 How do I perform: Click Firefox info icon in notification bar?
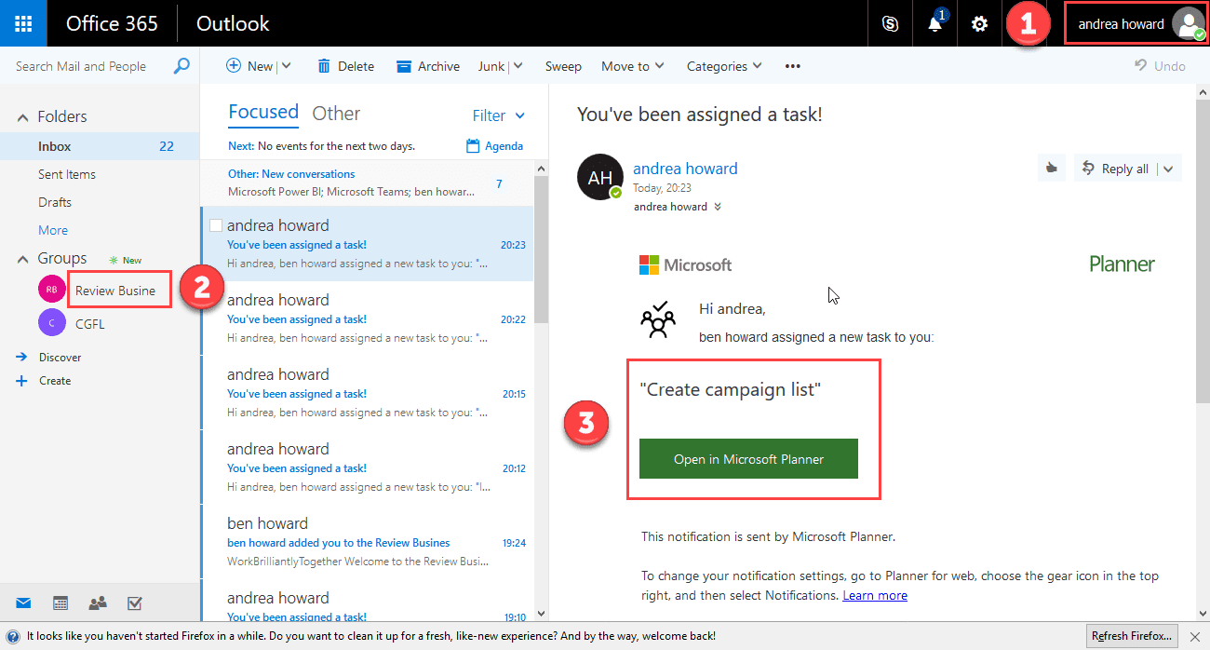pyautogui.click(x=13, y=636)
